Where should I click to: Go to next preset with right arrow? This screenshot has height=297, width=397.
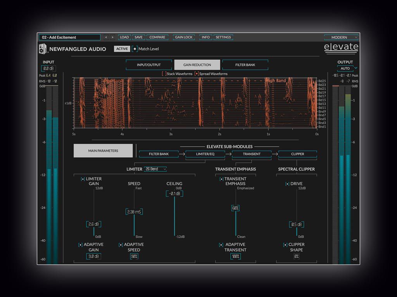(113, 37)
